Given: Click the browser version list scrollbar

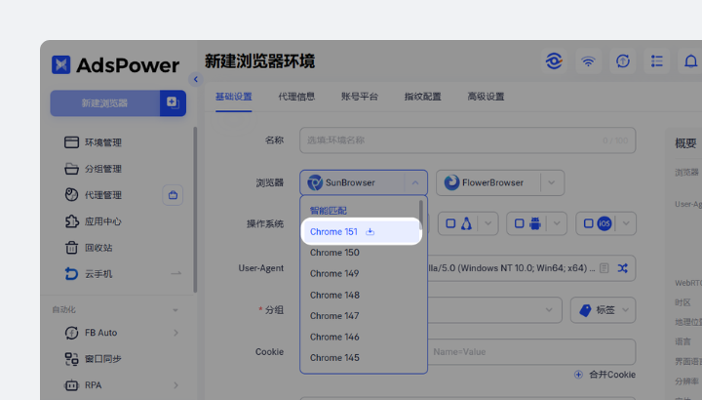Looking at the screenshot, I should (x=421, y=215).
